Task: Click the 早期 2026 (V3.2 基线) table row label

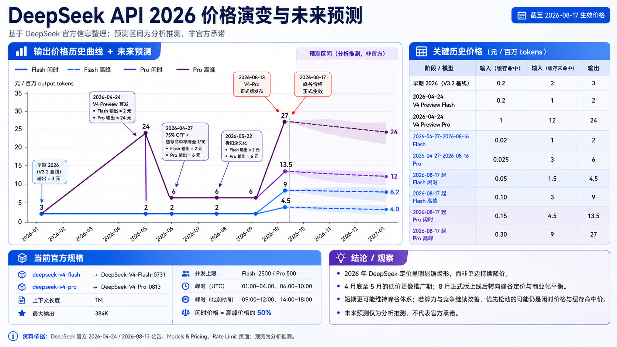Action: [x=441, y=83]
